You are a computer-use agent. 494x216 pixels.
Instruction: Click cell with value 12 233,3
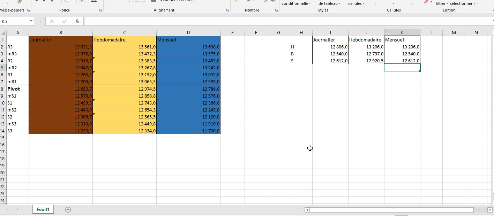(61, 131)
